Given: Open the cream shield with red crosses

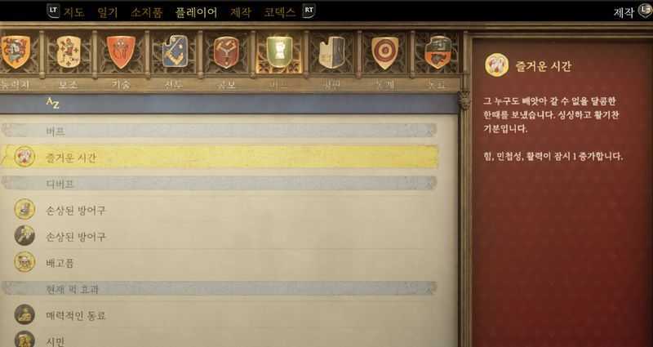Looking at the screenshot, I should (x=69, y=51).
